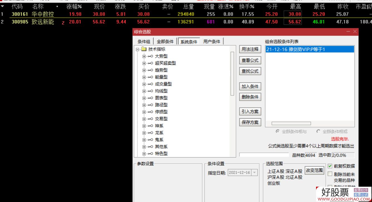The height and width of the screenshot is (202, 372).
Task: Collapse the 技术指标 root folder
Action: (137, 49)
